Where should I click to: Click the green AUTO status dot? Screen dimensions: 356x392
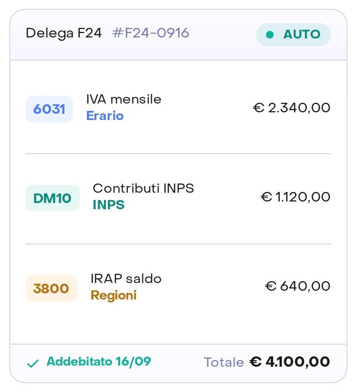click(x=270, y=35)
